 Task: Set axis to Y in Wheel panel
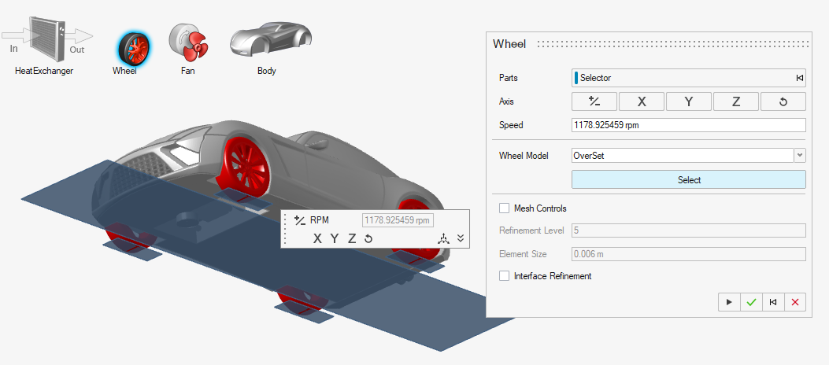click(x=688, y=101)
